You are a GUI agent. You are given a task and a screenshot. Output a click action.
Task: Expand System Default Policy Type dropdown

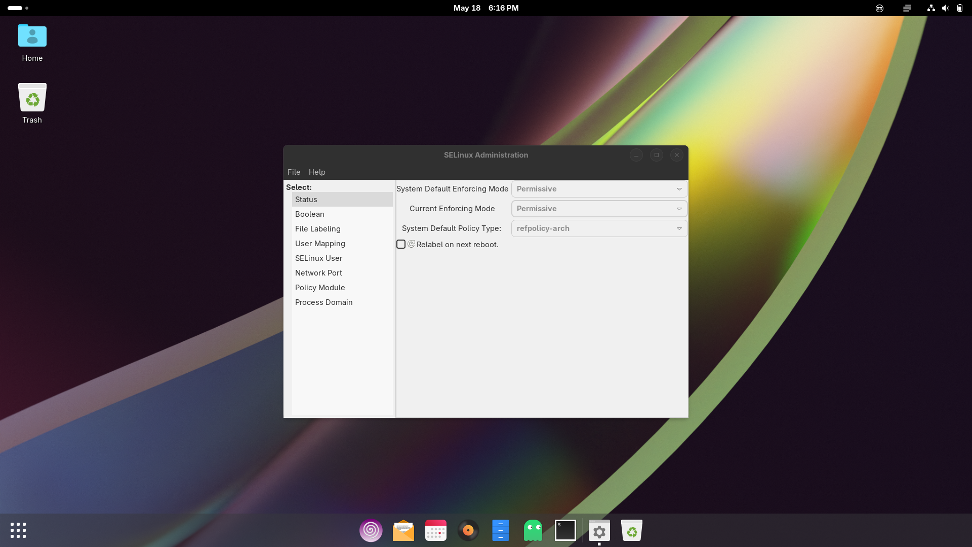tap(599, 228)
